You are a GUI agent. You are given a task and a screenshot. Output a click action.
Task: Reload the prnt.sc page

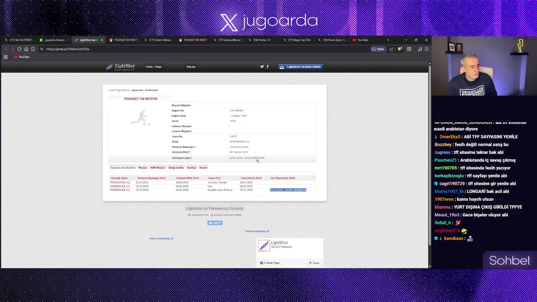(19, 49)
